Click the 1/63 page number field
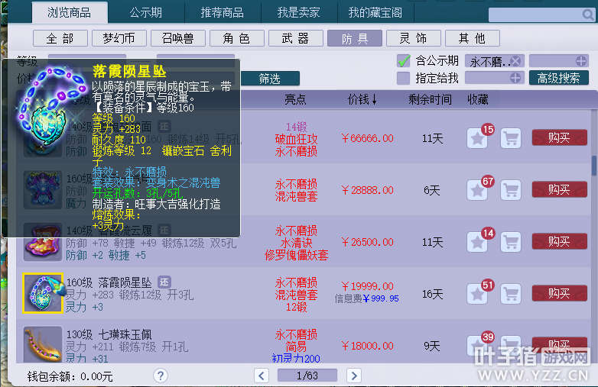The image size is (598, 387). [x=307, y=376]
